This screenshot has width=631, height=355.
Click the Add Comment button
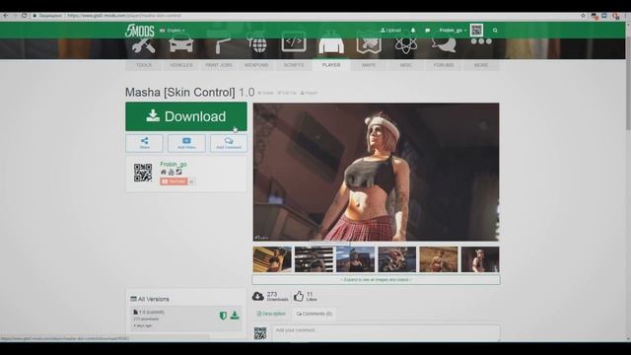229,143
